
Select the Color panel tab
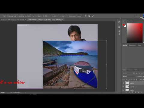[x=124, y=21]
